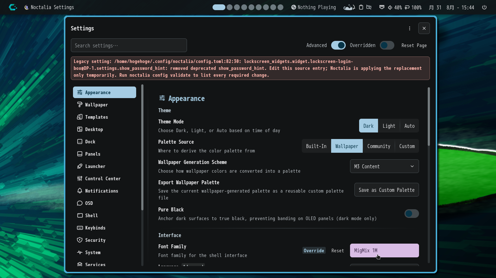The height and width of the screenshot is (278, 496).
Task: Choose Community palette source
Action: coord(379,146)
